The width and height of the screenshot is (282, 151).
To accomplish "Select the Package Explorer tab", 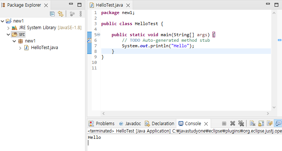I will point(24,5).
